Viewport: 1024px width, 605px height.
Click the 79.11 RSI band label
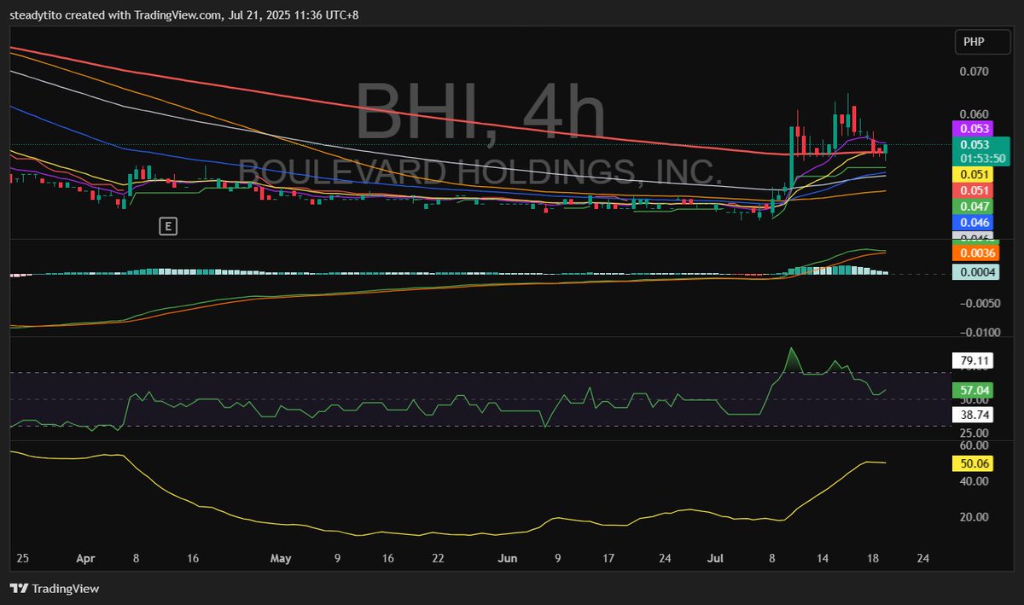pos(971,361)
